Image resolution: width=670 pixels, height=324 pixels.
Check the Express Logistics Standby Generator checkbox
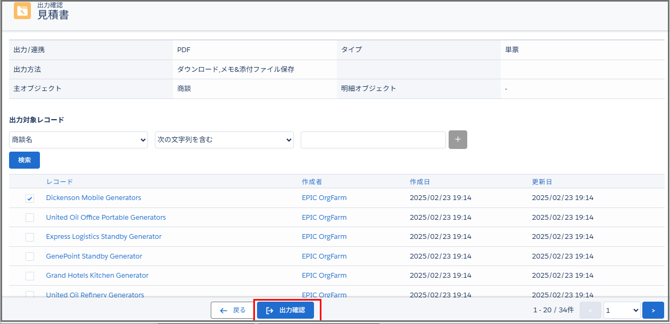30,237
